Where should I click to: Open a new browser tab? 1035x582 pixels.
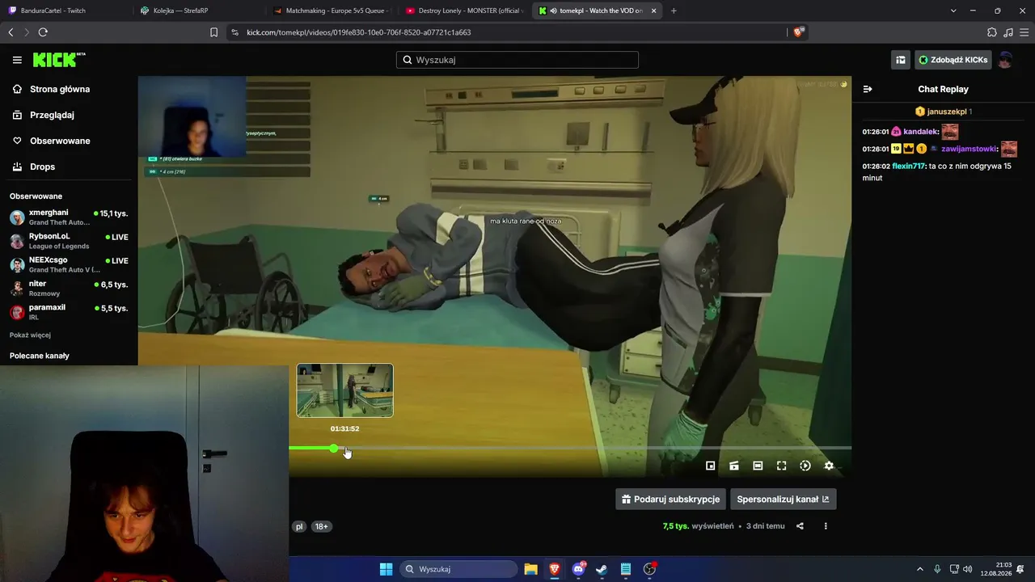[674, 11]
